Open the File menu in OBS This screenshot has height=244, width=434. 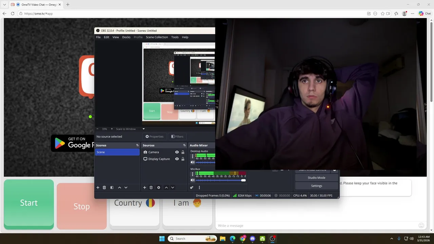coord(98,37)
